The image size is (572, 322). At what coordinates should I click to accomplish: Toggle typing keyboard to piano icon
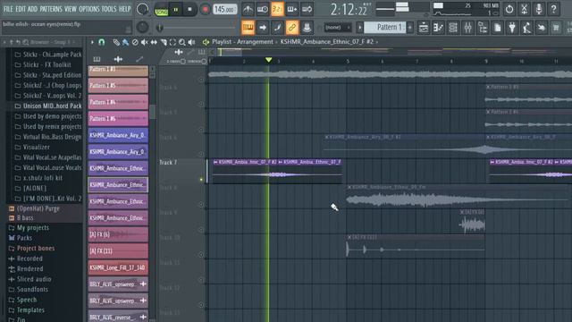[248, 28]
